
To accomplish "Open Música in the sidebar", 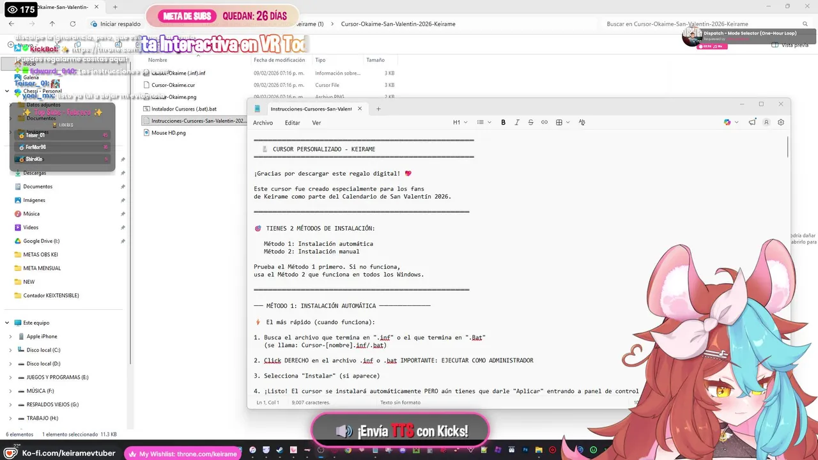I will pos(31,214).
